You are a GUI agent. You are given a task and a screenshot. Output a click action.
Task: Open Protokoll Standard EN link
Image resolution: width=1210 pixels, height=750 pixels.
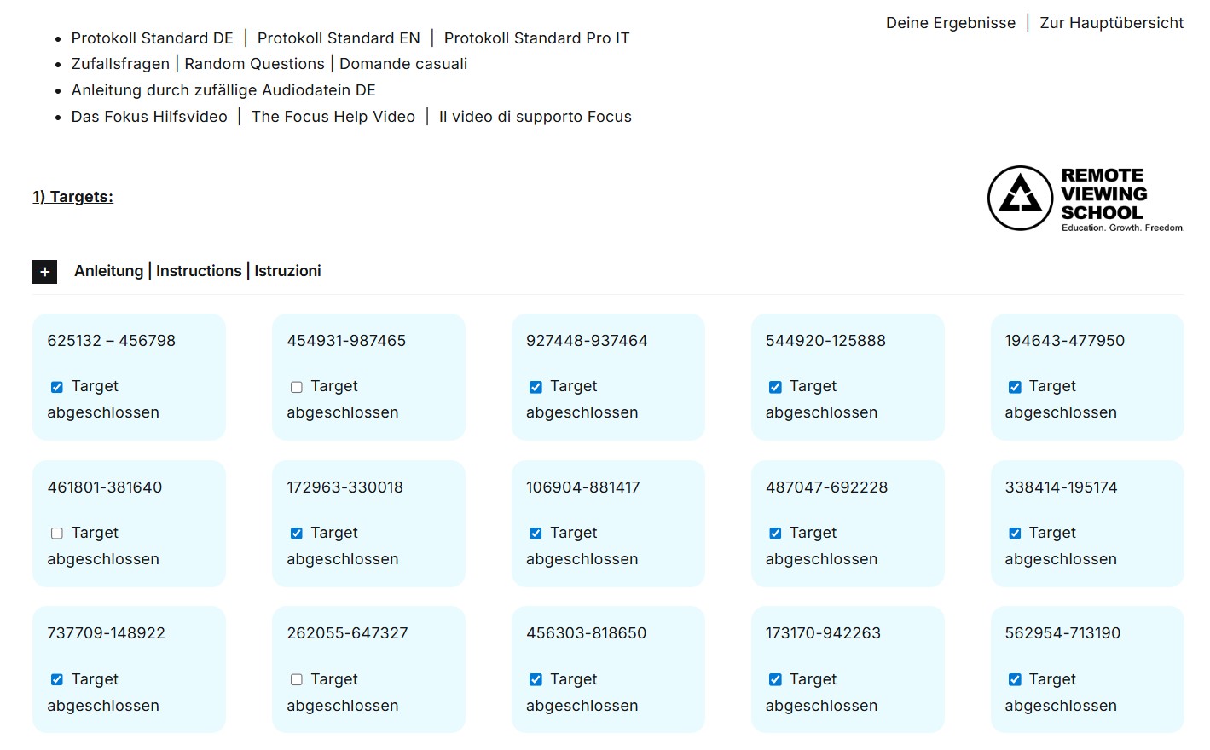339,38
